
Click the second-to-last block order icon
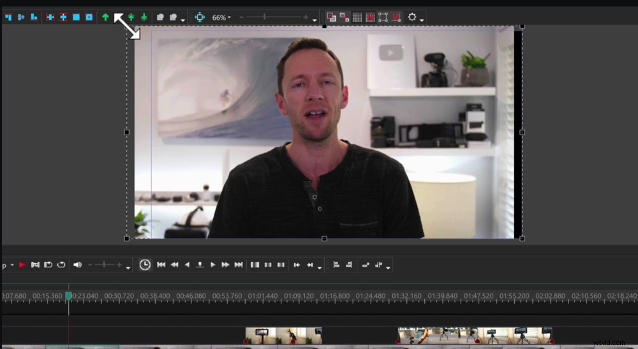click(x=366, y=265)
